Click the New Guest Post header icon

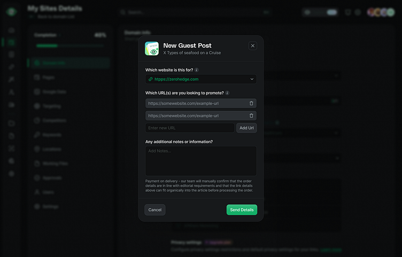click(x=152, y=49)
